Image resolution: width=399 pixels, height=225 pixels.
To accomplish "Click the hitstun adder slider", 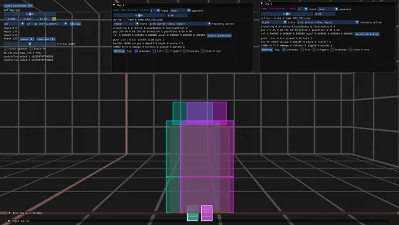I will (x=30, y=44).
